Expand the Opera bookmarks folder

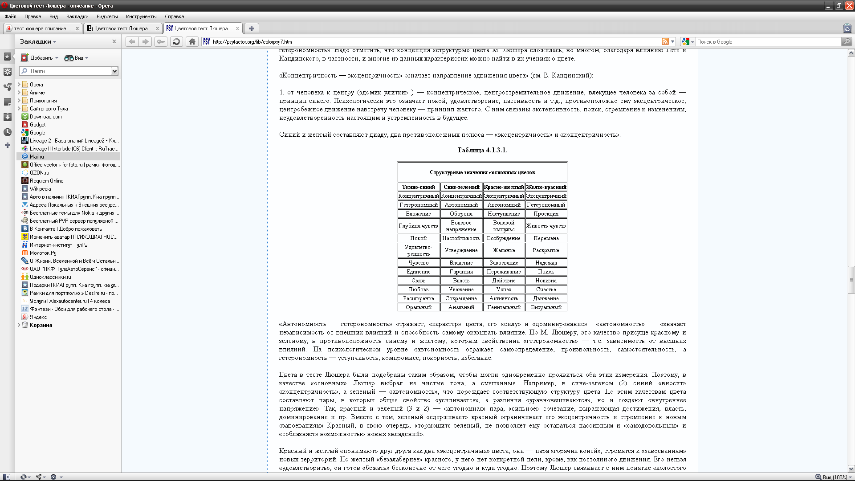19,84
